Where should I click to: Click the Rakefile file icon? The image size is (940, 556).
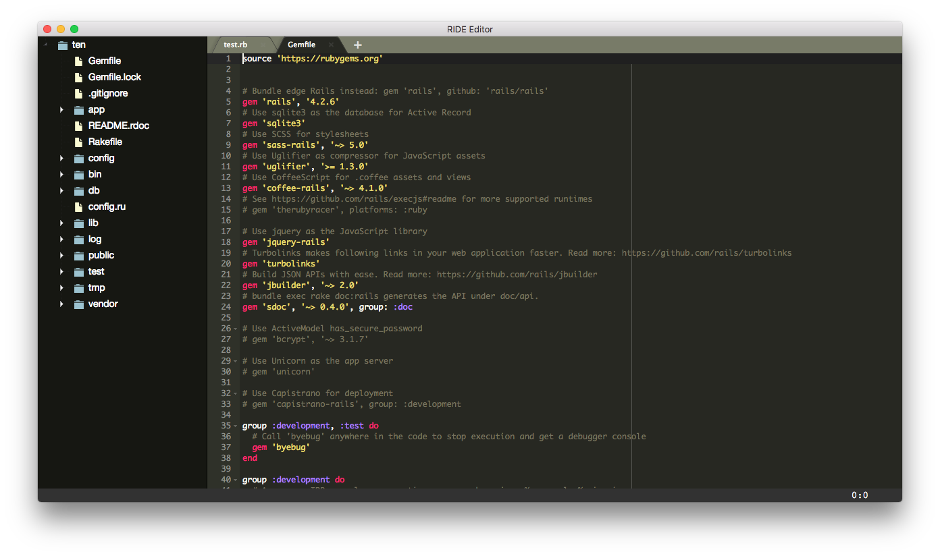click(x=78, y=142)
